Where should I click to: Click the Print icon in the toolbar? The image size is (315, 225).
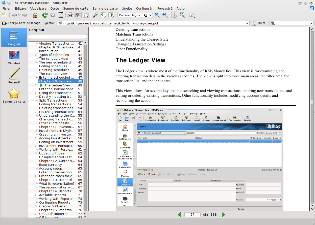(70, 15)
